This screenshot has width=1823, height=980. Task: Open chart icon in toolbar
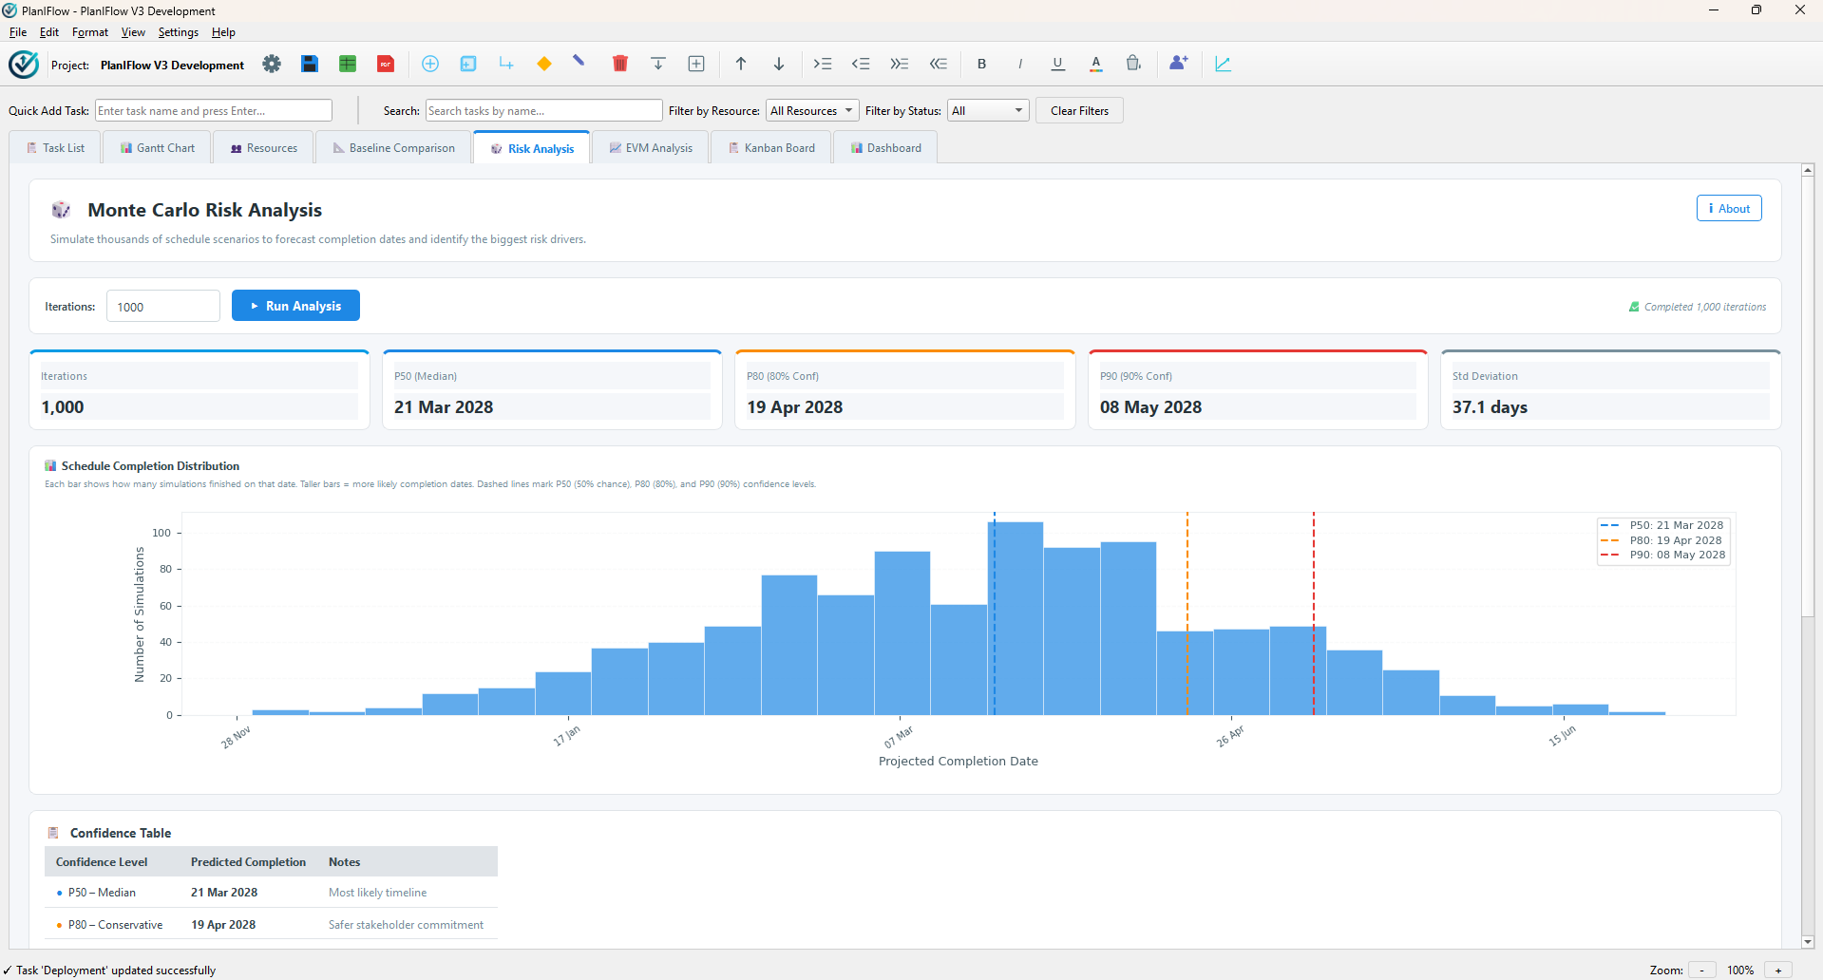(x=1224, y=64)
